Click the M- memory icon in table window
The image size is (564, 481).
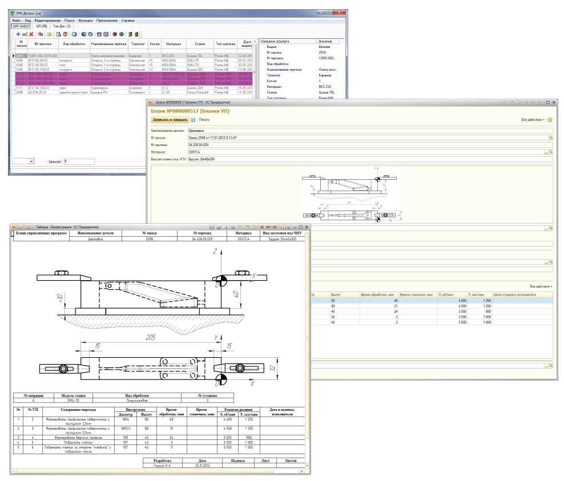[x=275, y=227]
